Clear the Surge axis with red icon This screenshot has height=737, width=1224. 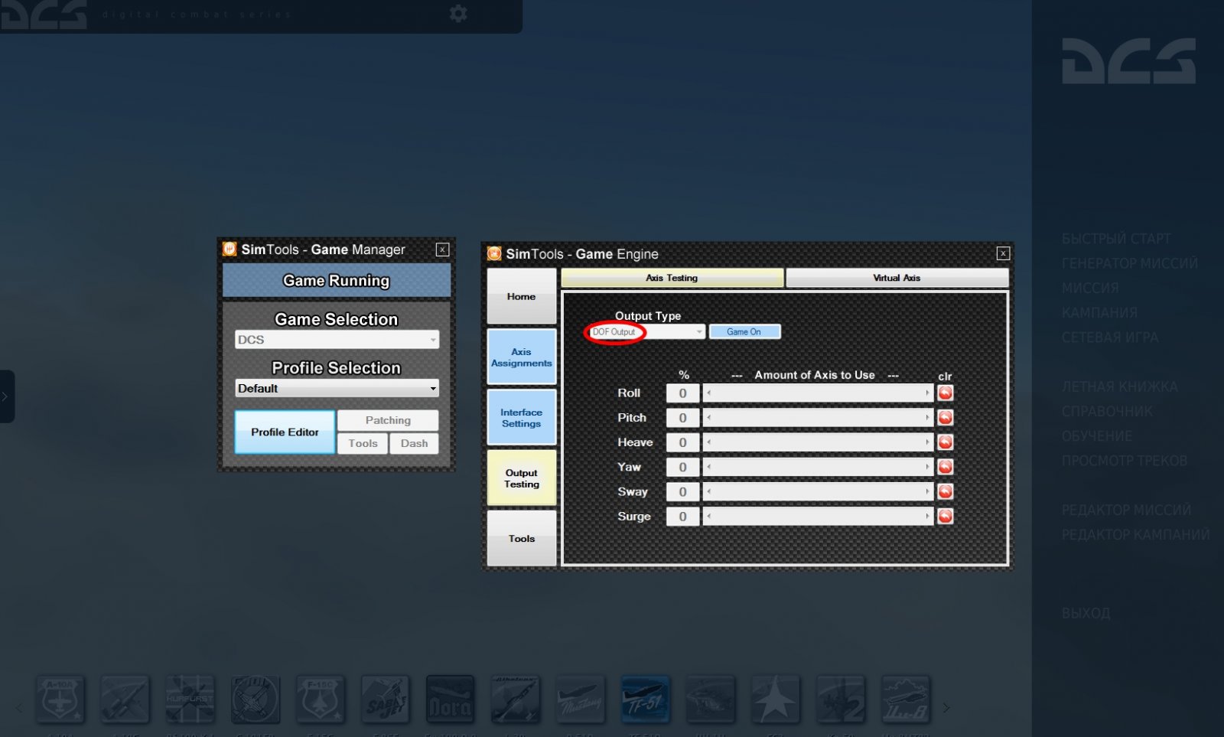(946, 517)
